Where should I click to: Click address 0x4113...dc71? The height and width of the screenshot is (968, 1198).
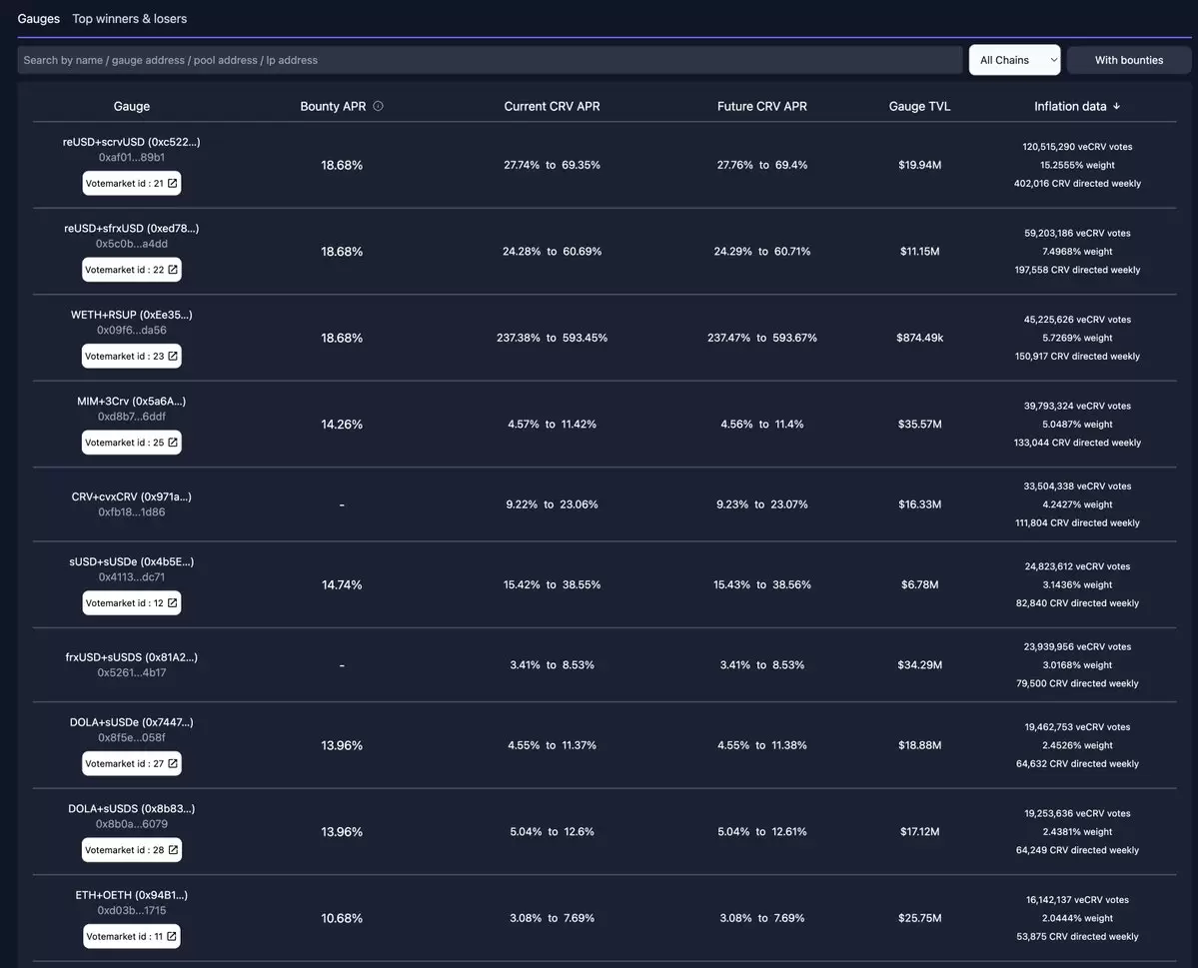click(132, 576)
